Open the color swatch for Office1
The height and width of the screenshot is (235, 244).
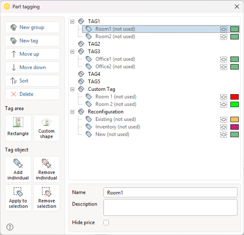[x=235, y=59]
